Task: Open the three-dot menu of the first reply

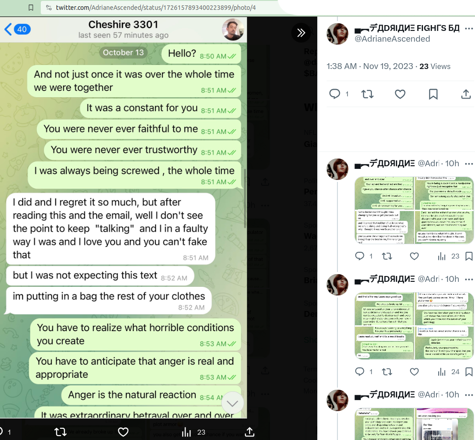Action: (469, 164)
